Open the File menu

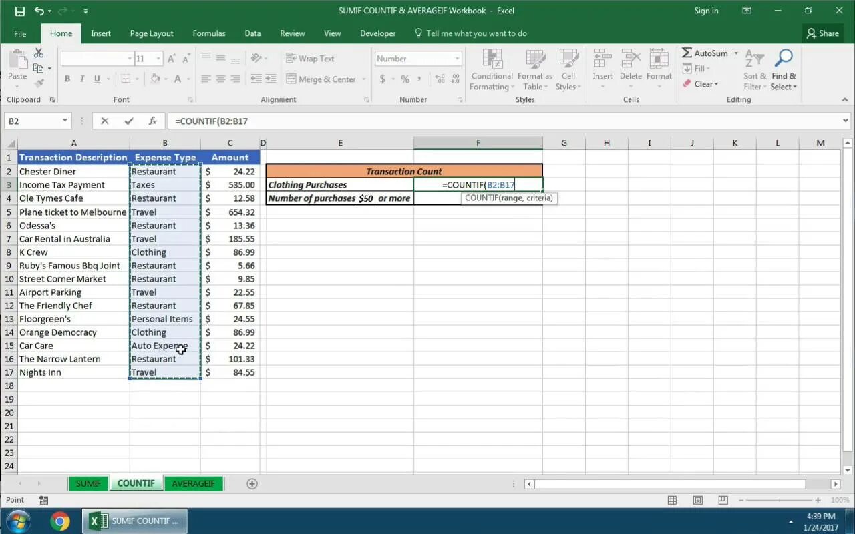[x=20, y=33]
